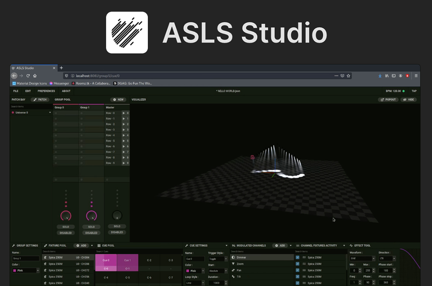
Task: Click Group Settings wrench icon
Action: point(14,246)
